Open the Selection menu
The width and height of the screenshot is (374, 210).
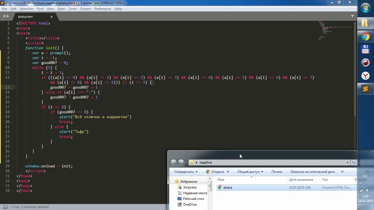coord(26,9)
